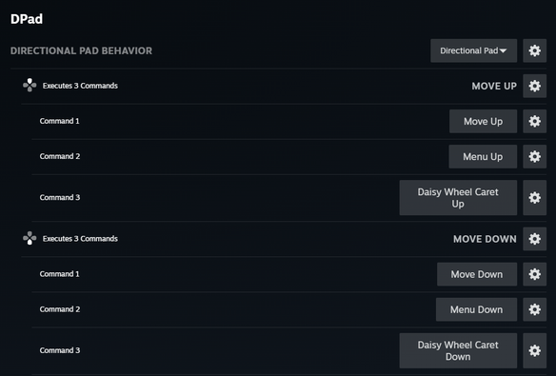Screen dimensions: 556x376
Task: Open gear settings beside MOVE UP
Action: tap(534, 86)
